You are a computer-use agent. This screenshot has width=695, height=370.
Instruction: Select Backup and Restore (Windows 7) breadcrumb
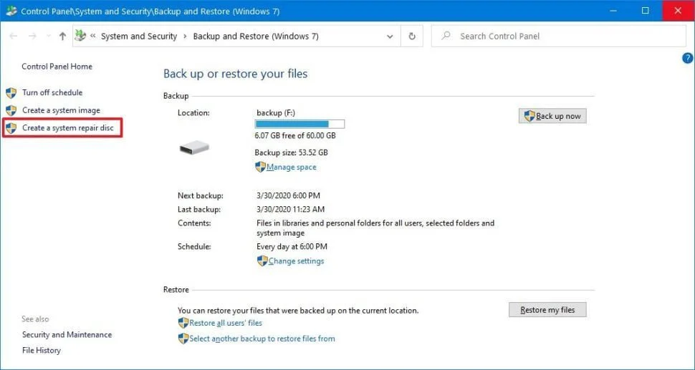pyautogui.click(x=256, y=36)
